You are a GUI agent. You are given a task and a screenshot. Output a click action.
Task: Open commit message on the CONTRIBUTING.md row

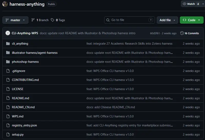[110, 80]
